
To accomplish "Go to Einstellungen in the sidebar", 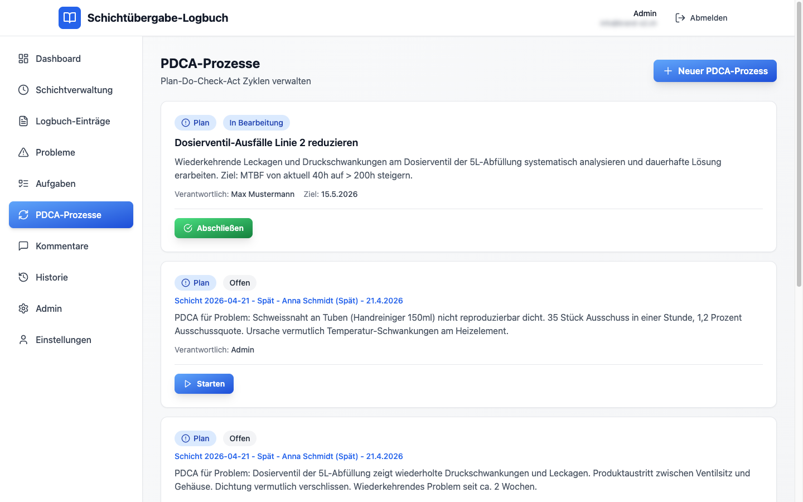I will tap(63, 340).
